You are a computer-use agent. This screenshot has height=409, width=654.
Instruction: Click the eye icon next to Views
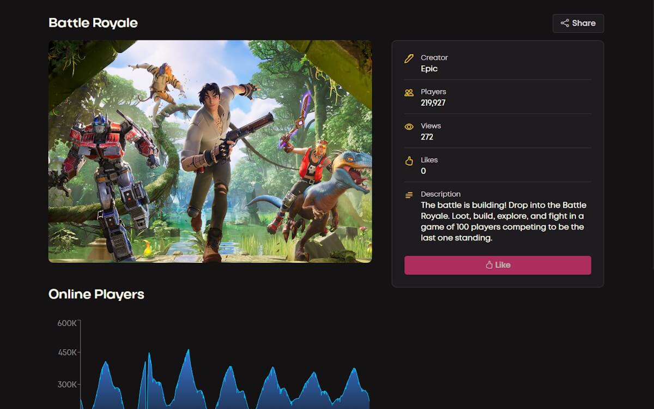coord(409,127)
